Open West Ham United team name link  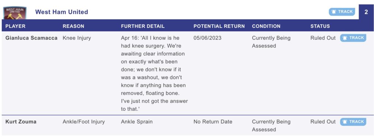61,12
